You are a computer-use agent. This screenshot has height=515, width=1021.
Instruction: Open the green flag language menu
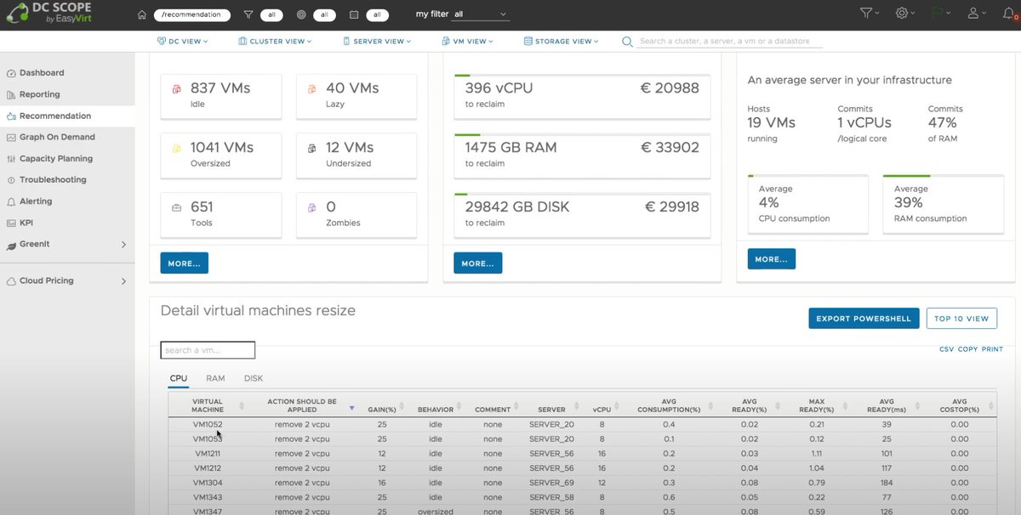(938, 14)
